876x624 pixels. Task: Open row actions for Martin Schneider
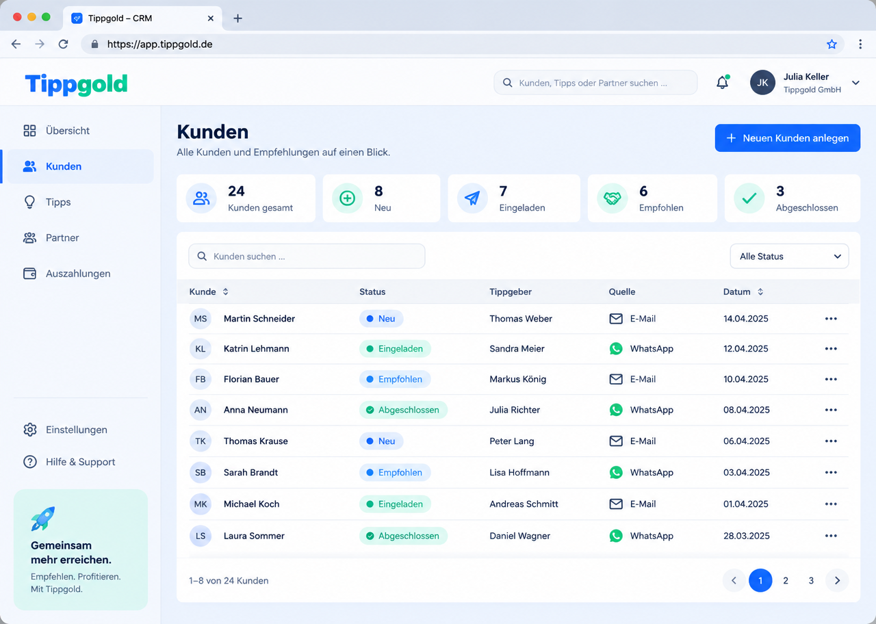[831, 319]
